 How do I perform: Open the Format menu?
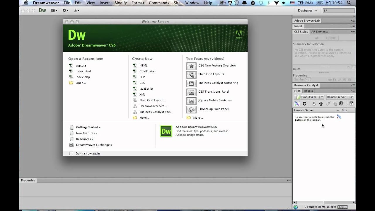(138, 3)
